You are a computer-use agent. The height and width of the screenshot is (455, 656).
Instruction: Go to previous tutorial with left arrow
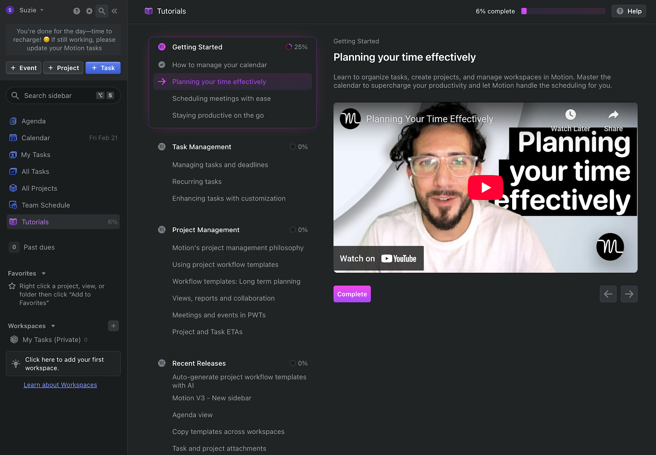point(608,294)
